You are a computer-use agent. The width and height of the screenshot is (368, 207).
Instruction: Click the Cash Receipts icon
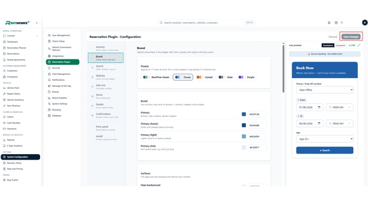tap(4, 123)
